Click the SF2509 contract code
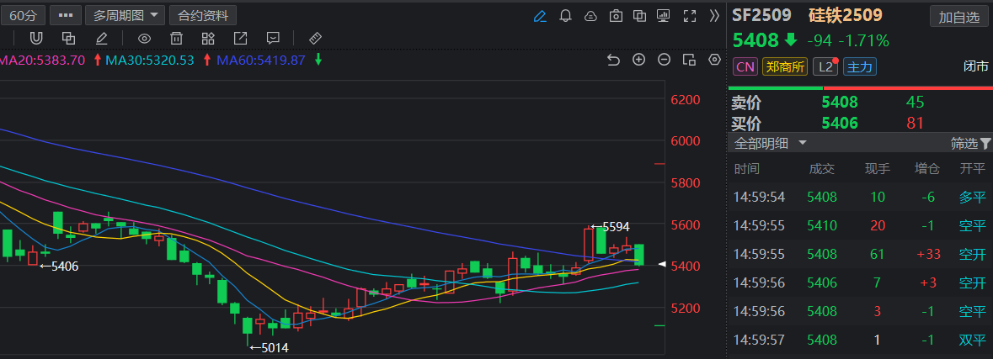 (762, 16)
